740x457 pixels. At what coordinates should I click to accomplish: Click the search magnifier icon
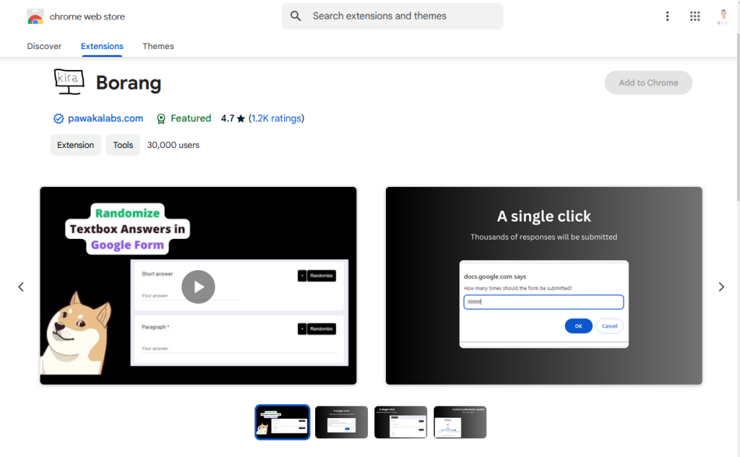pyautogui.click(x=296, y=16)
